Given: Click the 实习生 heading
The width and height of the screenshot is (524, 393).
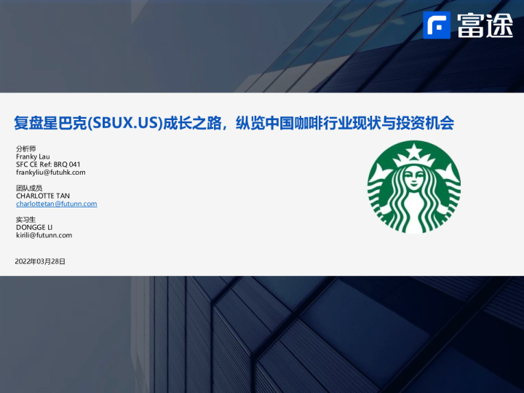Looking at the screenshot, I should click(25, 220).
